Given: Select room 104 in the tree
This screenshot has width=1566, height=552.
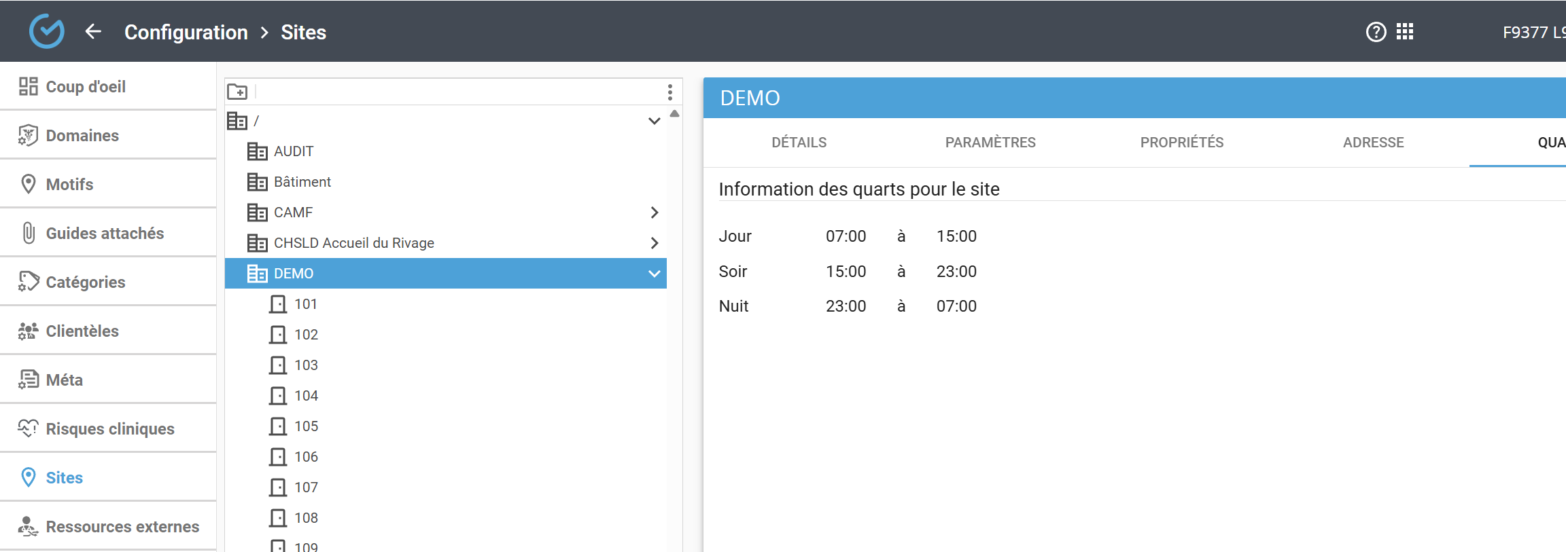Looking at the screenshot, I should 306,396.
